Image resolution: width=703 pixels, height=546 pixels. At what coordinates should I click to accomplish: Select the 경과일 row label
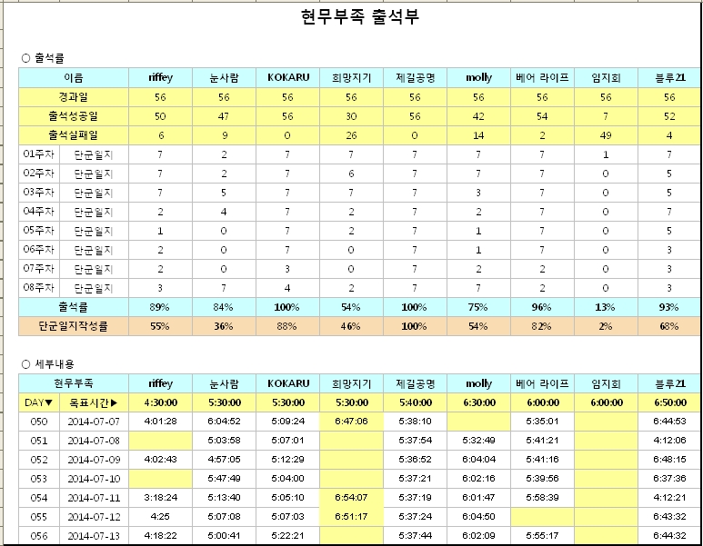pyautogui.click(x=73, y=96)
